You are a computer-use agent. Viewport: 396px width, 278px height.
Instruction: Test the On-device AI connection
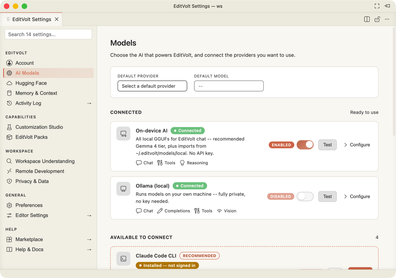pyautogui.click(x=328, y=145)
